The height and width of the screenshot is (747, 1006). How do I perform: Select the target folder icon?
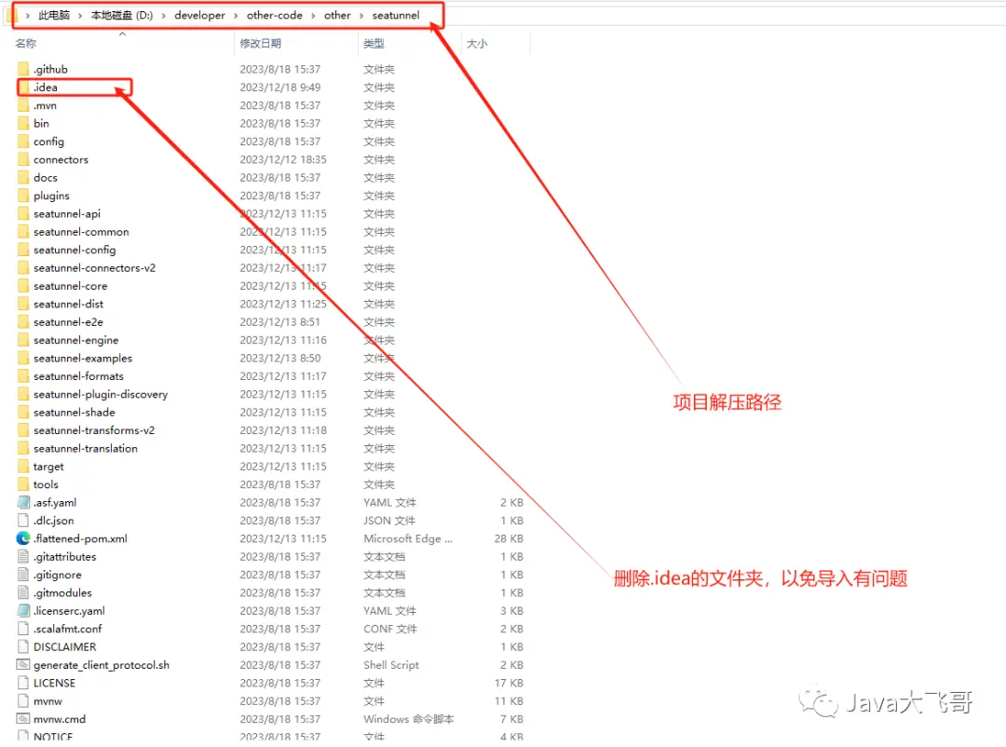(x=23, y=466)
